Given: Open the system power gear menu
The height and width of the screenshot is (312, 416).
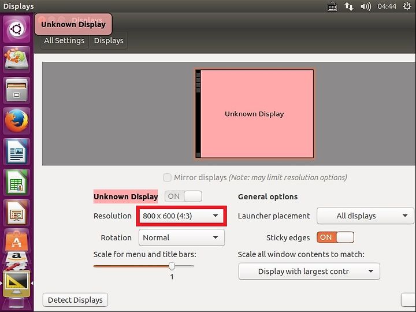Looking at the screenshot, I should (x=407, y=6).
